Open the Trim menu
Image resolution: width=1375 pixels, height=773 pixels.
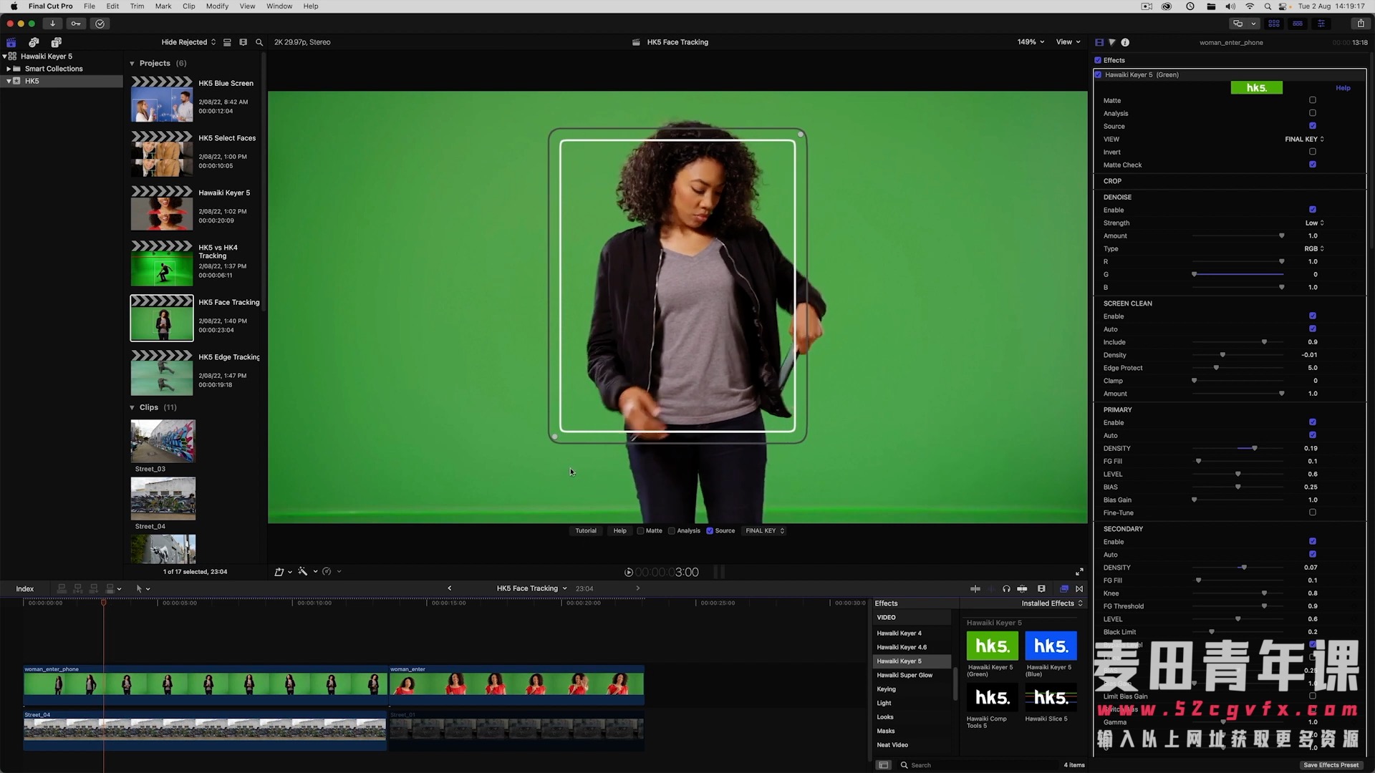pos(137,6)
